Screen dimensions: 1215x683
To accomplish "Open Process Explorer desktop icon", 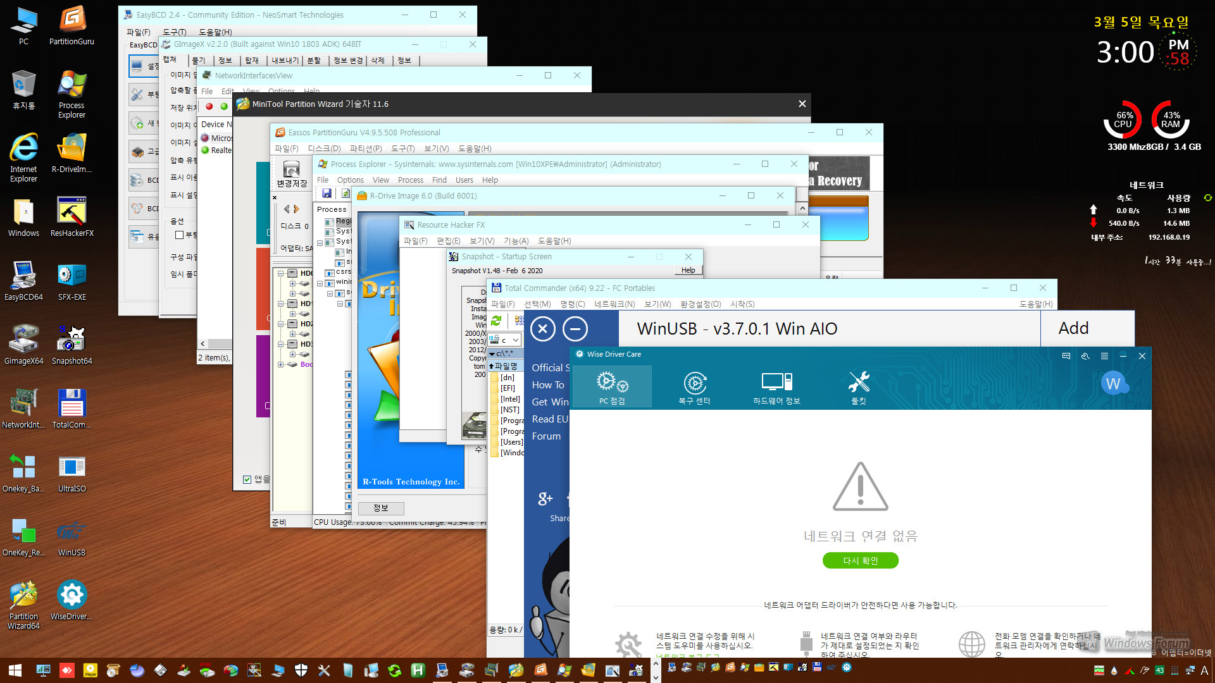I will (x=72, y=94).
